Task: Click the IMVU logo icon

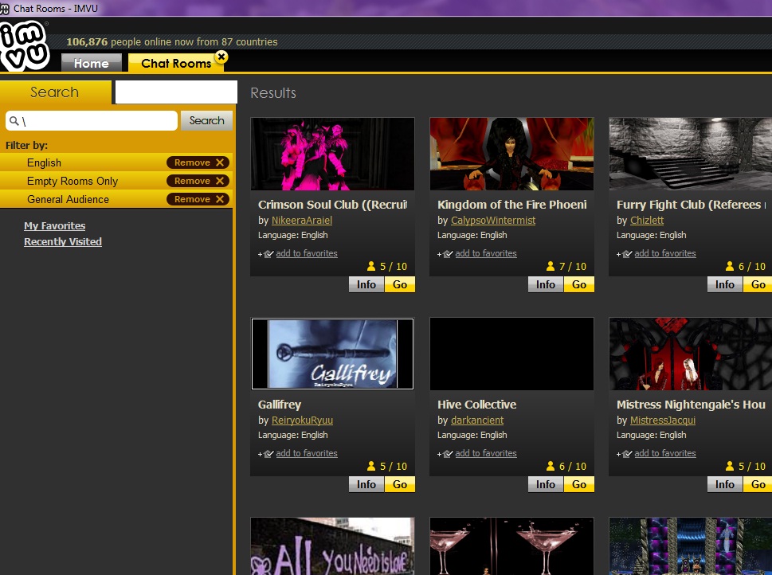Action: tap(25, 45)
